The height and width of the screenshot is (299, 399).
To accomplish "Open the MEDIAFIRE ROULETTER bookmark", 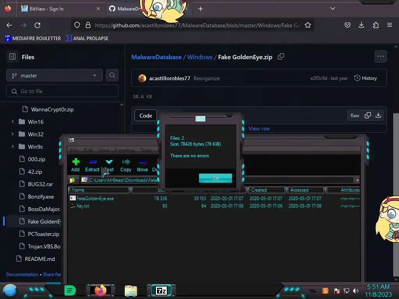I will click(x=33, y=39).
